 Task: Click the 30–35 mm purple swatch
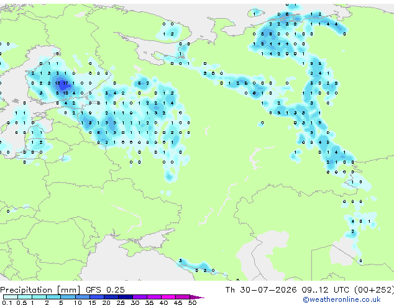[139, 297]
